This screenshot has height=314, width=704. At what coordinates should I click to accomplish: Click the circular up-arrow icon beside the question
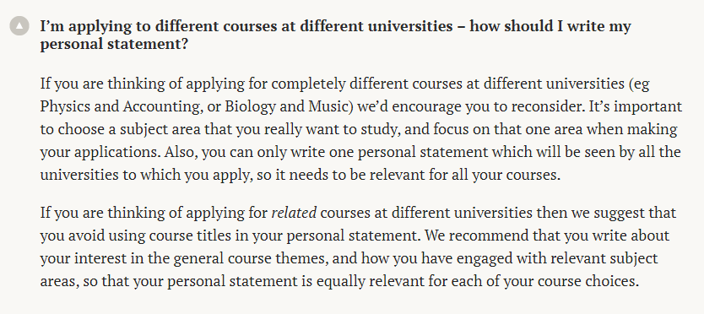click(x=19, y=26)
